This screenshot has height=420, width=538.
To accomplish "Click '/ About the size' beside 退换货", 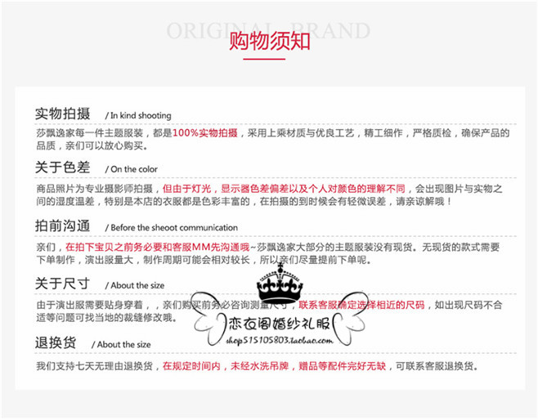I will pyautogui.click(x=121, y=345).
